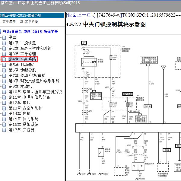Image resolution: width=181 pixels, height=181 pixels.
Task: Click the page icon beside 第5章 制动器
Action: pyautogui.click(x=4, y=65)
